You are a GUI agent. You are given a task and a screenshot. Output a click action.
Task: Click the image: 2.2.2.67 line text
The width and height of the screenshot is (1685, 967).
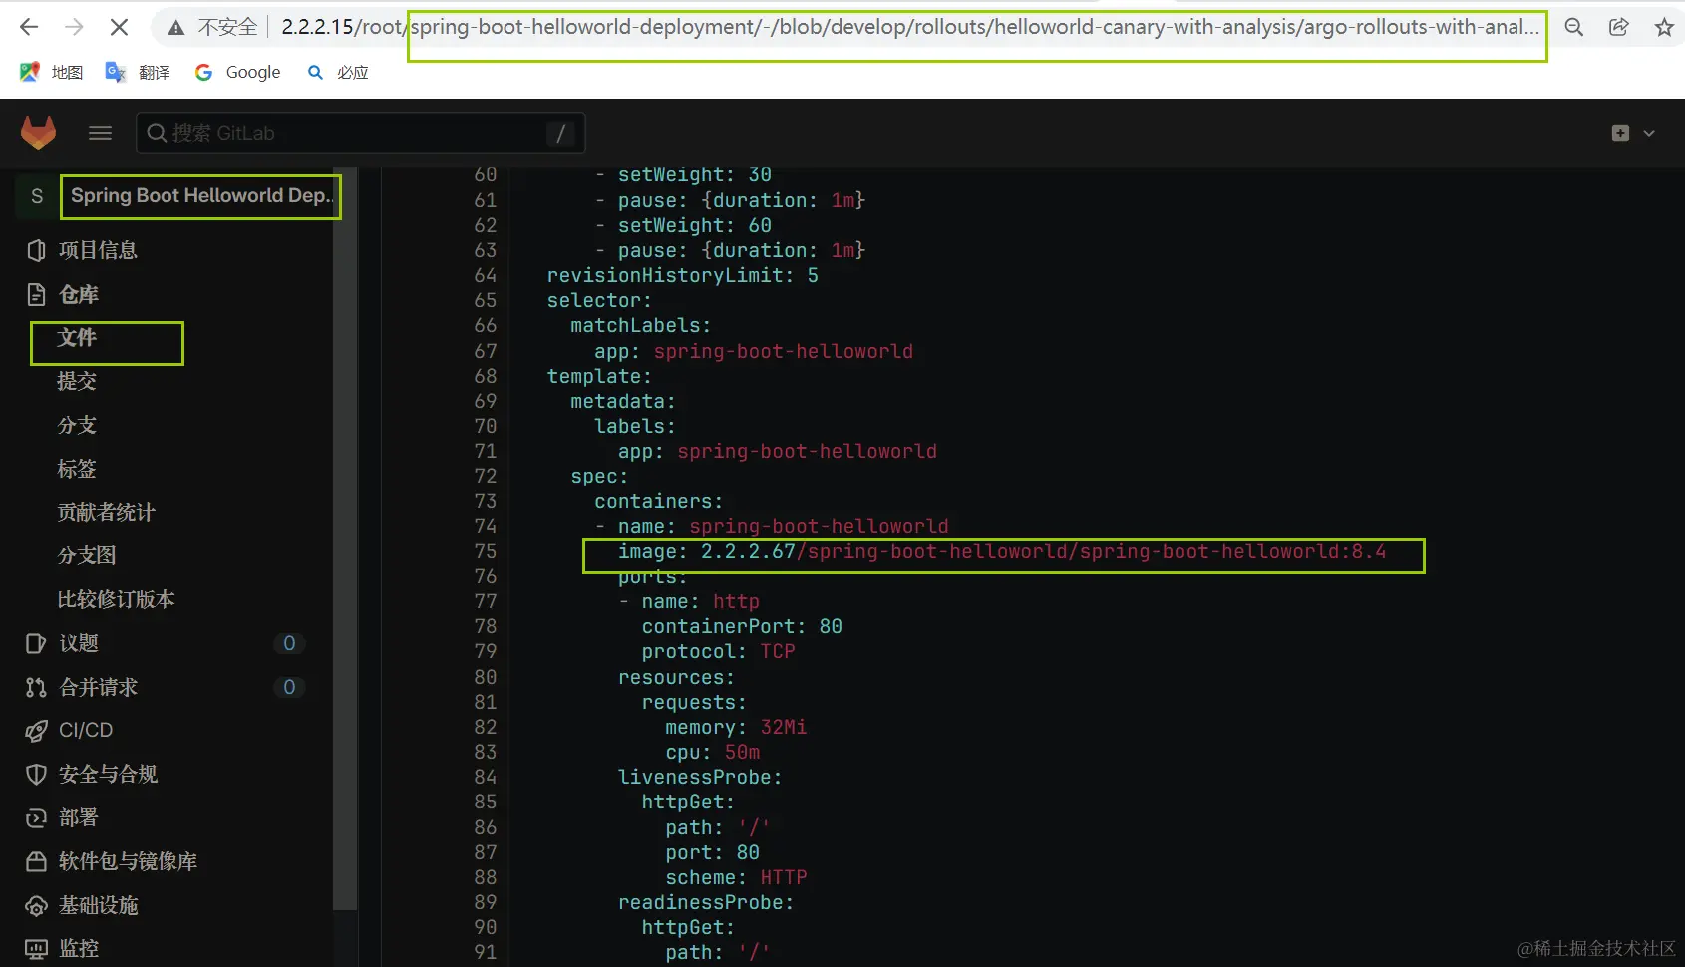pyautogui.click(x=1002, y=551)
